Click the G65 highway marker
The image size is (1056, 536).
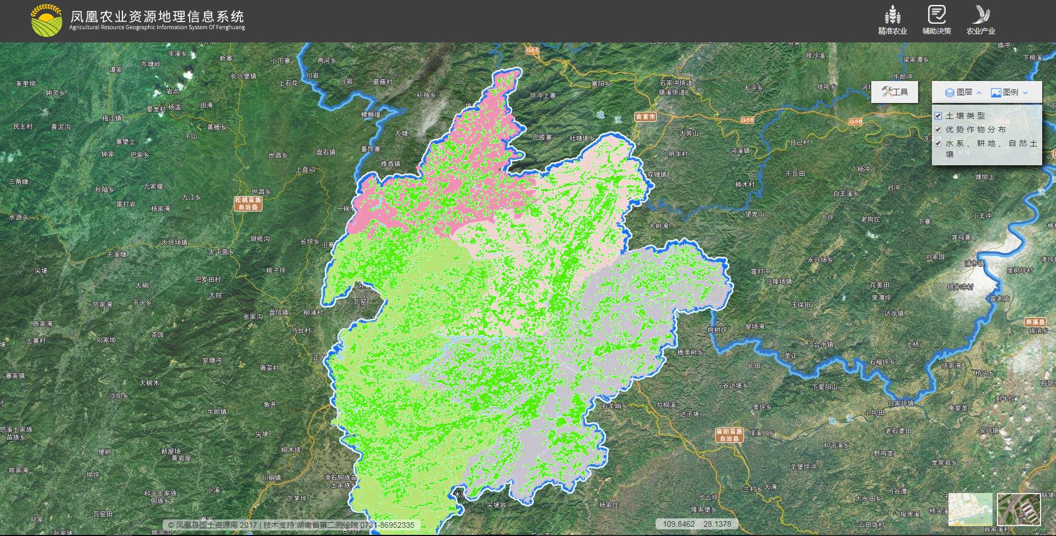pos(532,50)
